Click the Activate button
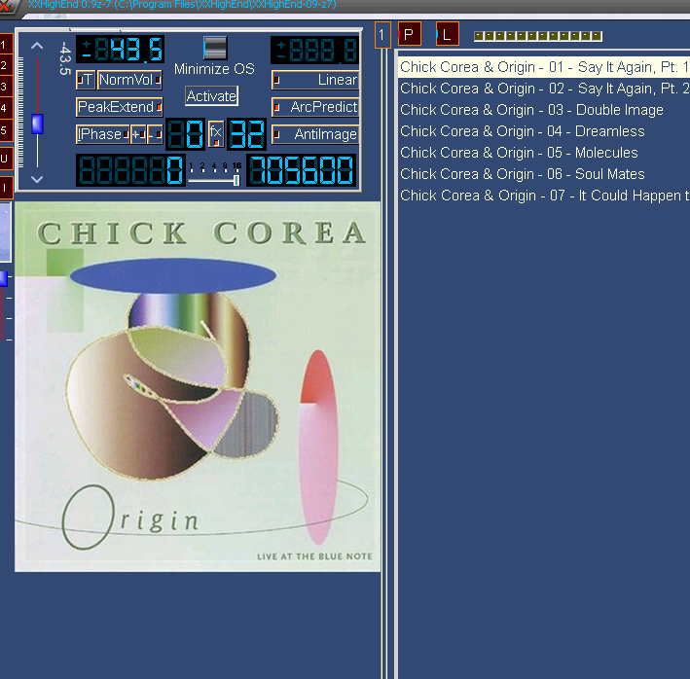Viewport: 690px width, 679px height. tap(211, 96)
